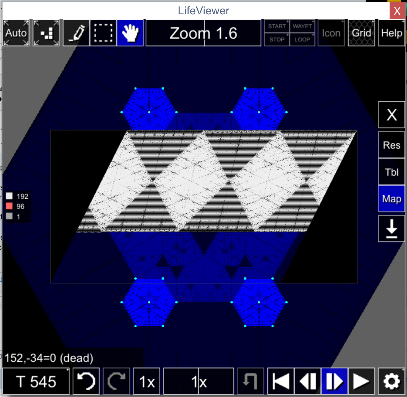Viewport: 407px width, 397px height.
Task: Toggle the LOOP option
Action: (x=302, y=40)
